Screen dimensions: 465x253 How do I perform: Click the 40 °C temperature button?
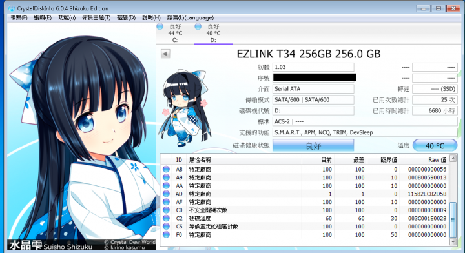tap(435, 145)
